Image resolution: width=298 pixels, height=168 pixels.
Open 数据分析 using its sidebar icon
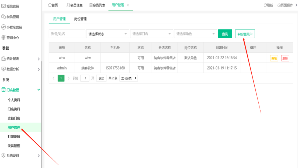pos(4,69)
